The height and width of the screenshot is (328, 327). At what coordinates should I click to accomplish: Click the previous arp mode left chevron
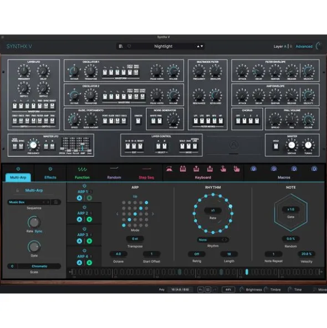pos(117,214)
